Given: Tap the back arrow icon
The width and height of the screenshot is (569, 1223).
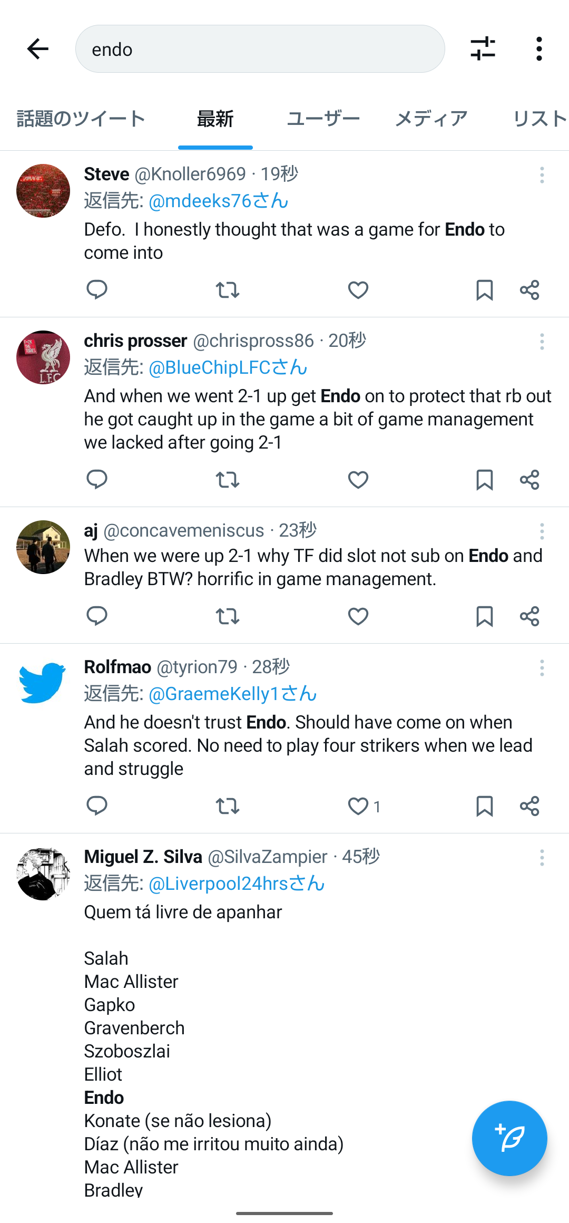Looking at the screenshot, I should [x=38, y=49].
